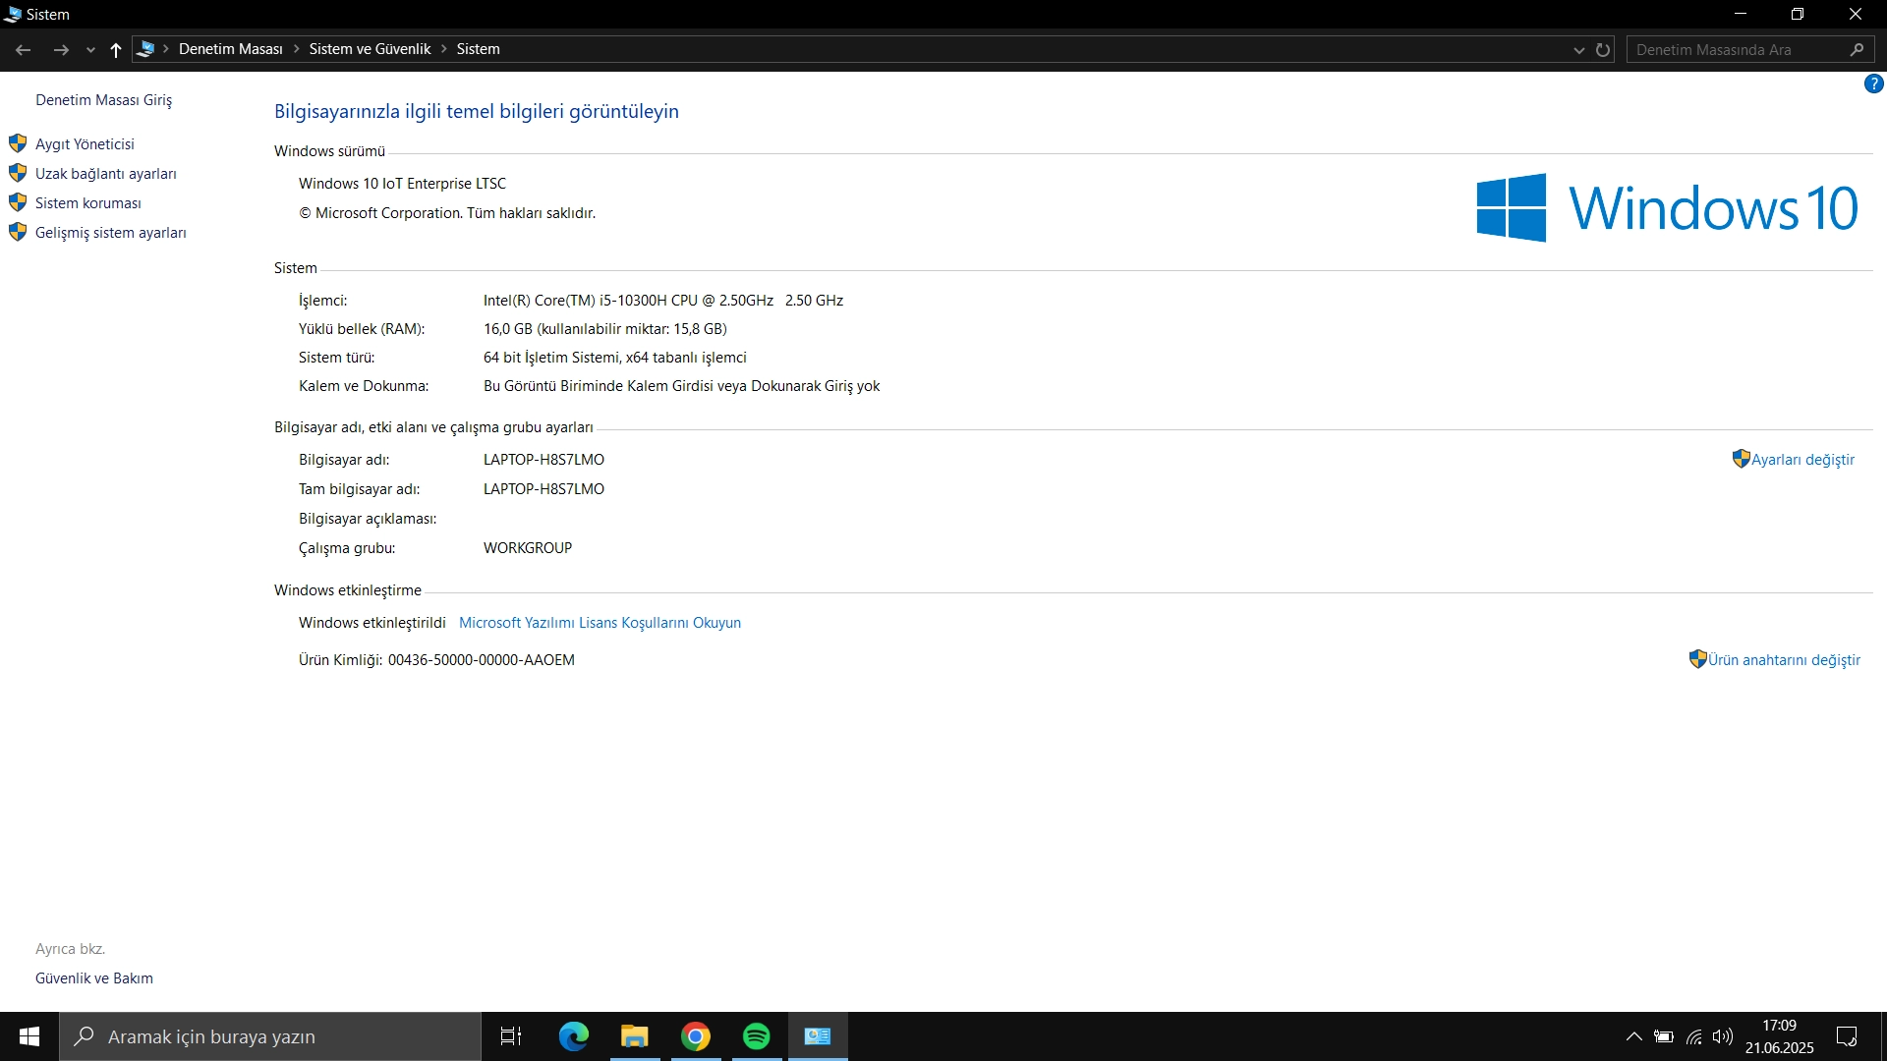This screenshot has width=1887, height=1061.
Task: Open Microsoft Yazılımı Lisans Koşullarını Okuyun link
Action: pyautogui.click(x=600, y=623)
